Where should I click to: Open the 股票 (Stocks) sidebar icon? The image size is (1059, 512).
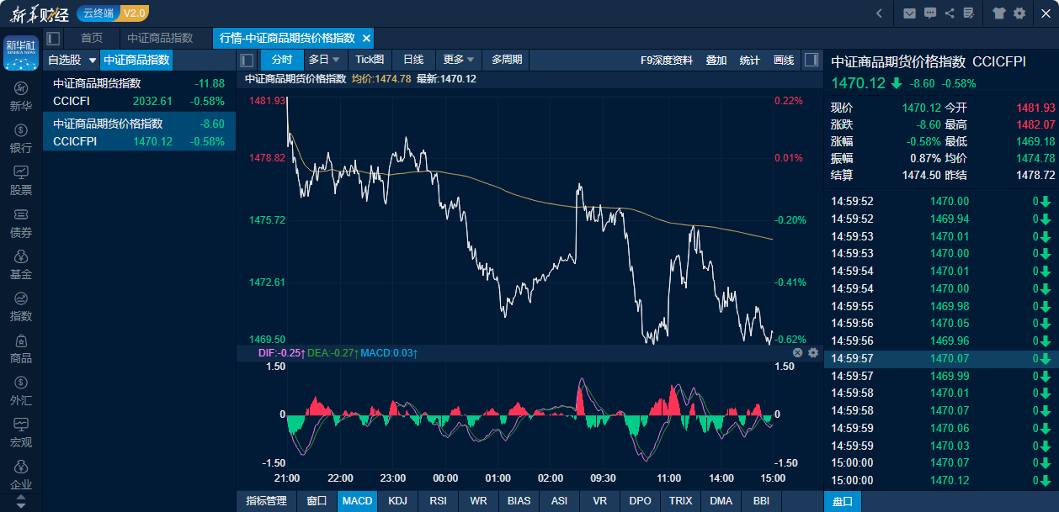(x=21, y=180)
